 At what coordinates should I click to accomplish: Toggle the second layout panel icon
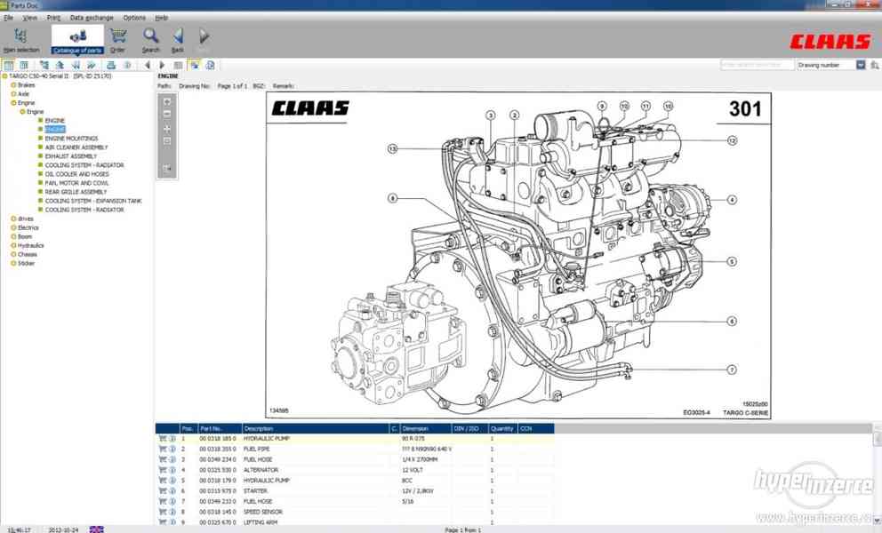pyautogui.click(x=24, y=65)
